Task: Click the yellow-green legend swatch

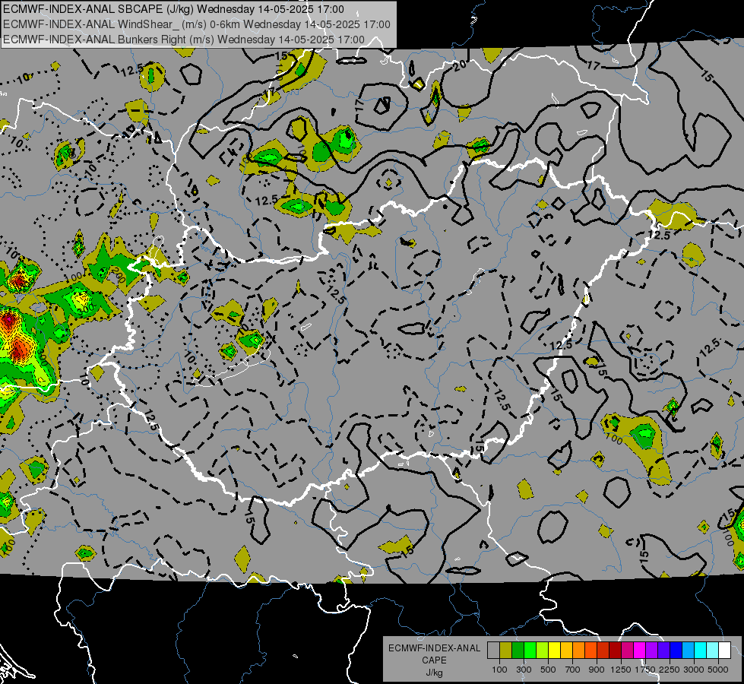Action: tap(543, 650)
